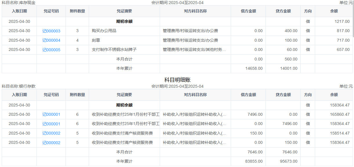The height and width of the screenshot is (167, 354).
Task: Select the 1217.00 opening balance cell
Action: point(342,22)
